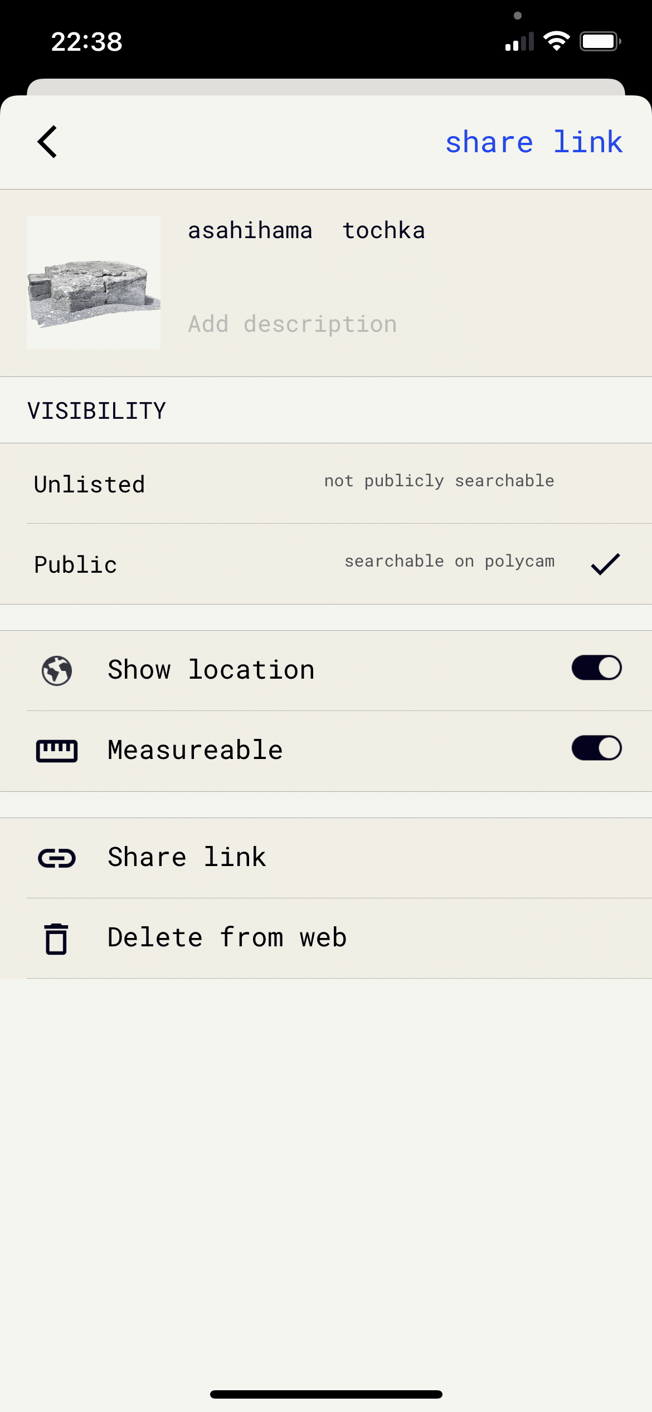Turn off the Measureable switch

[596, 748]
